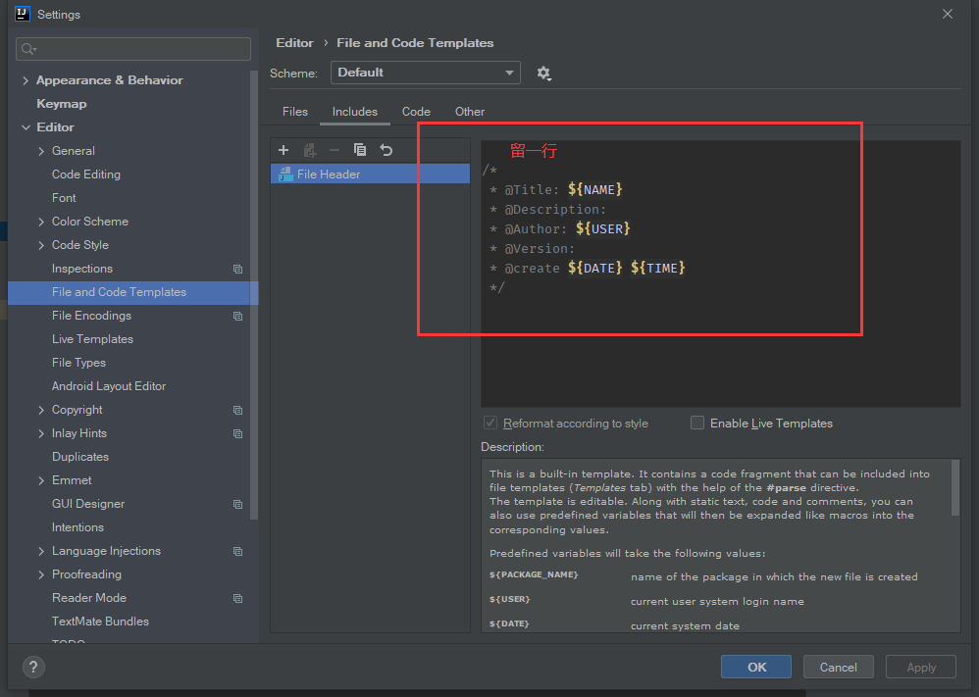Open File Encodings settings
The width and height of the screenshot is (979, 697).
tap(91, 316)
